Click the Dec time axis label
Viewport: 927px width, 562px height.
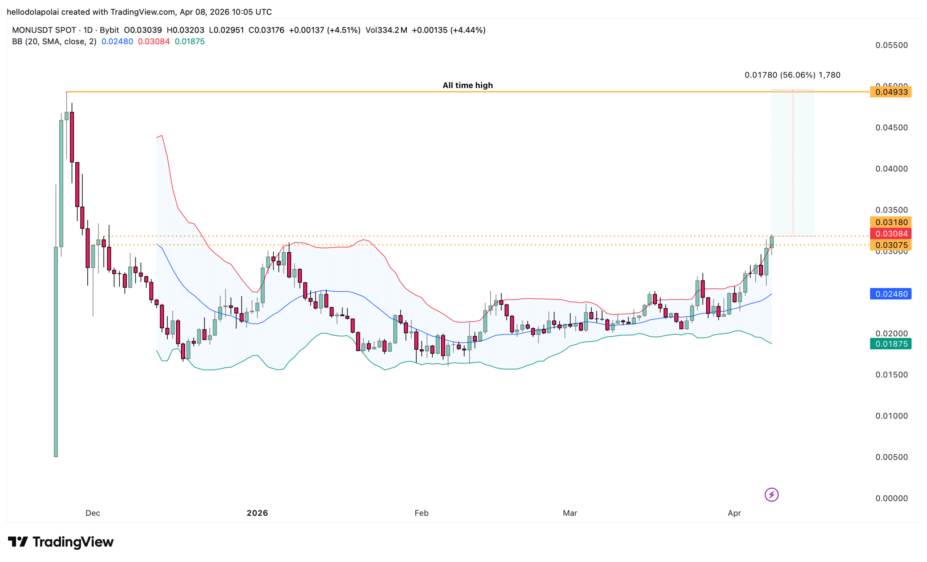click(93, 513)
